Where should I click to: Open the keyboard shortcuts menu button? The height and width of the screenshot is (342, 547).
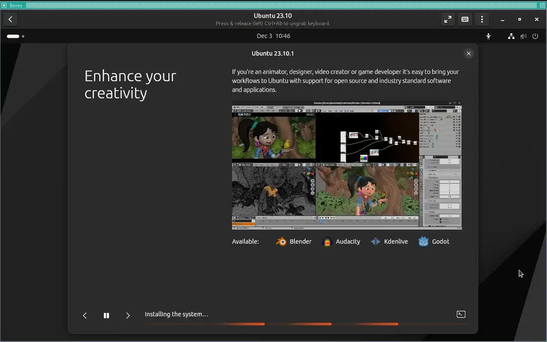click(465, 19)
